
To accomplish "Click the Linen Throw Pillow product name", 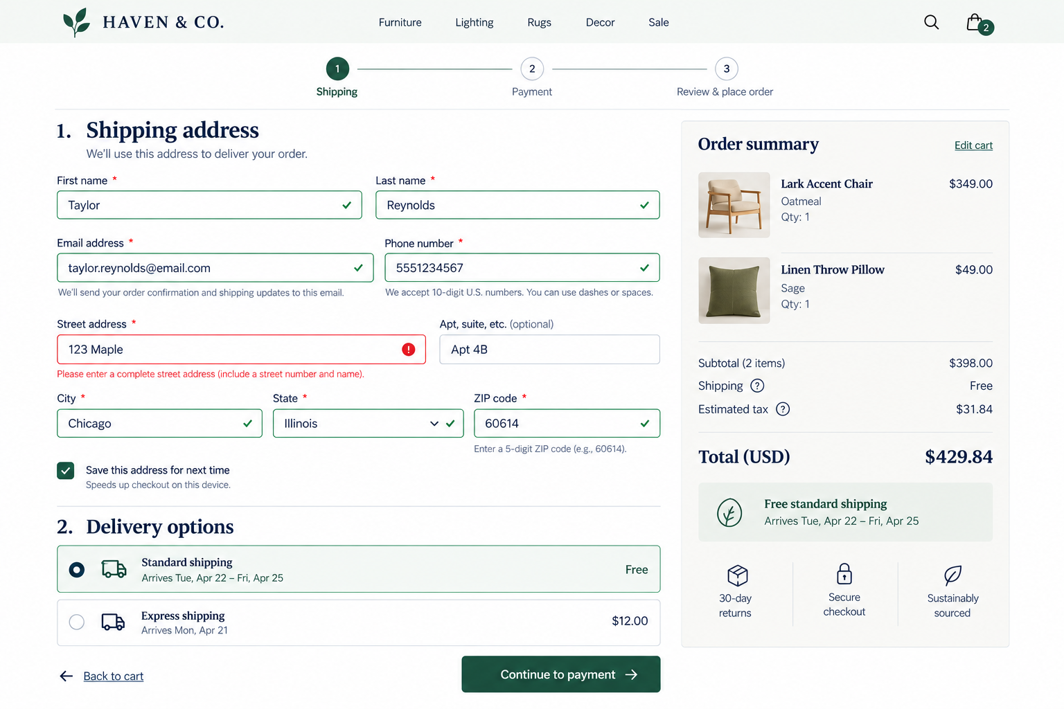I will click(833, 270).
